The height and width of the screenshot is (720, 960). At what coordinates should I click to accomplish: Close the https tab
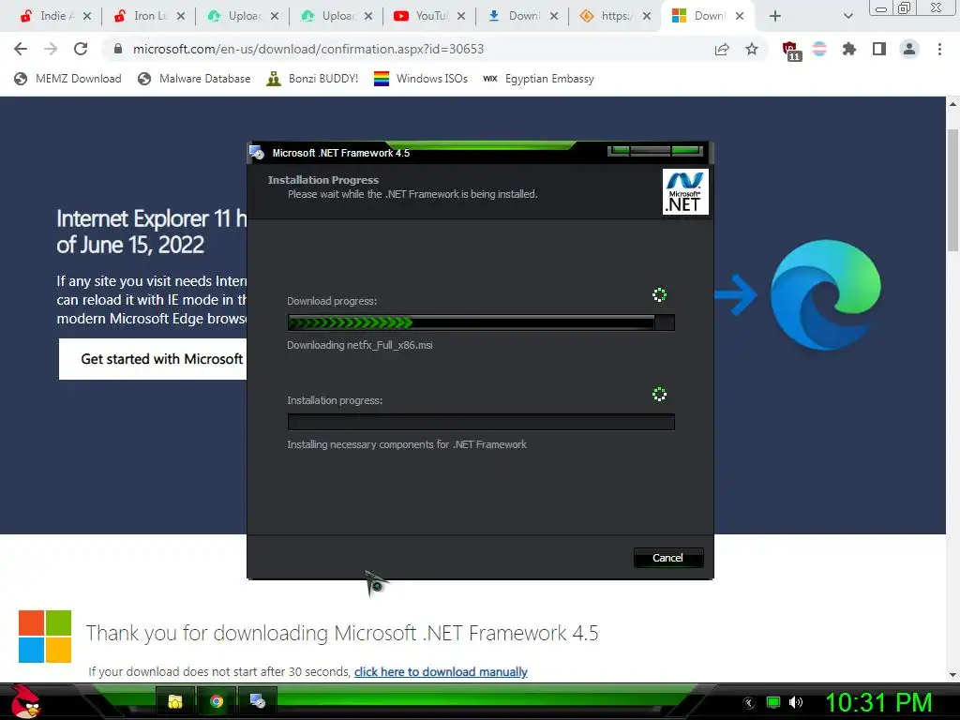point(647,17)
